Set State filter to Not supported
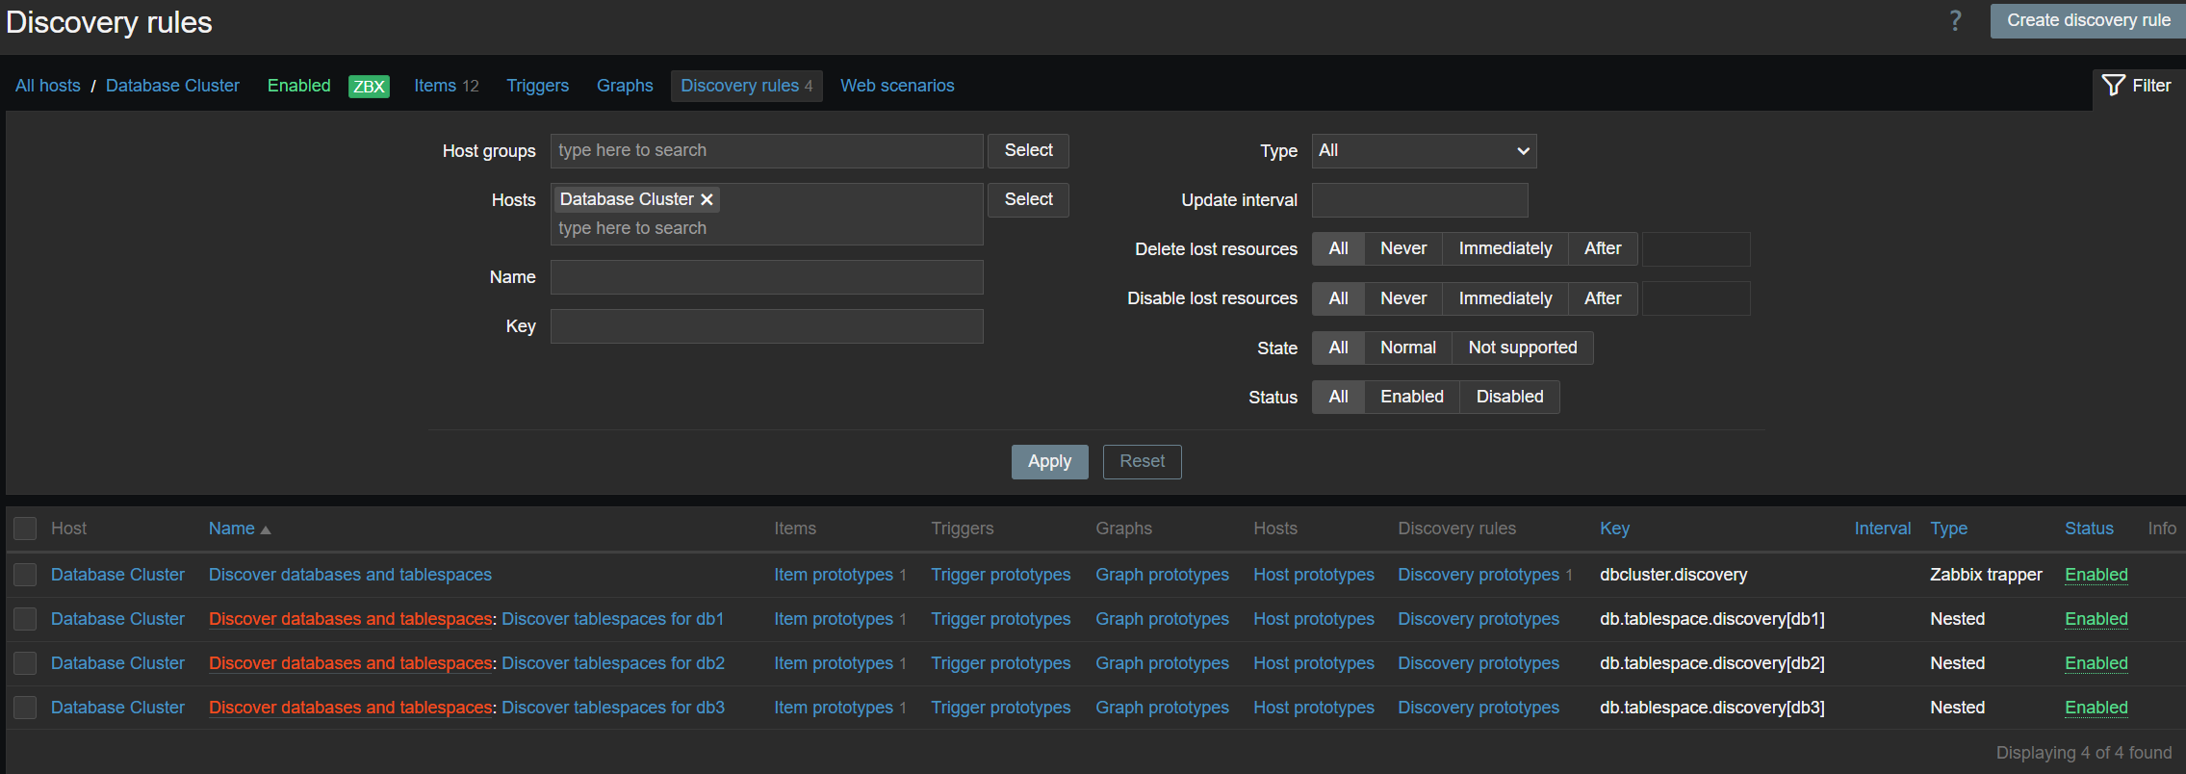The image size is (2186, 774). [1523, 348]
